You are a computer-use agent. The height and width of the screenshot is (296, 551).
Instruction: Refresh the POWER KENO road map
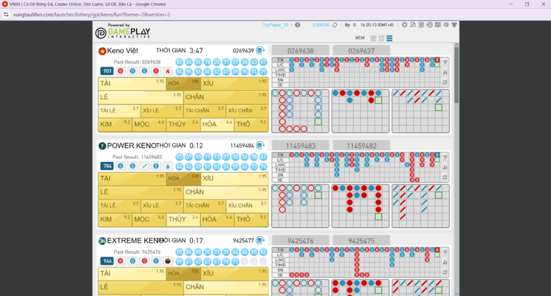[445, 177]
